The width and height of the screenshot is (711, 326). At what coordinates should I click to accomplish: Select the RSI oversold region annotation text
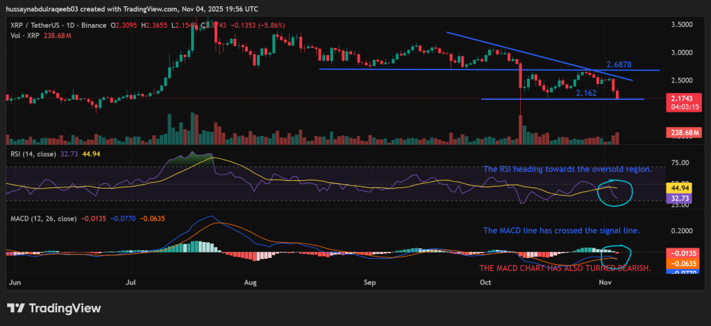[x=567, y=169]
